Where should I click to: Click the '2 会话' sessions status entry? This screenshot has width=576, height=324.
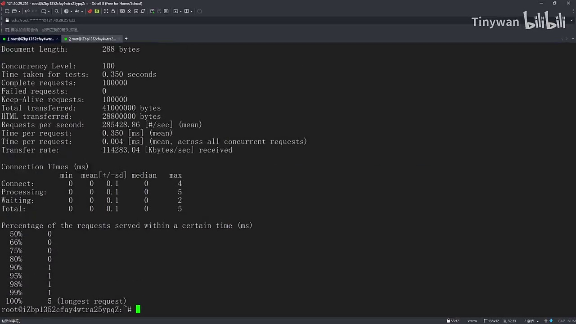(x=529, y=321)
